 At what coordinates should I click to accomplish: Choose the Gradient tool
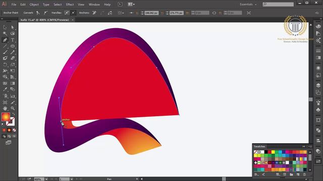(x=13, y=83)
